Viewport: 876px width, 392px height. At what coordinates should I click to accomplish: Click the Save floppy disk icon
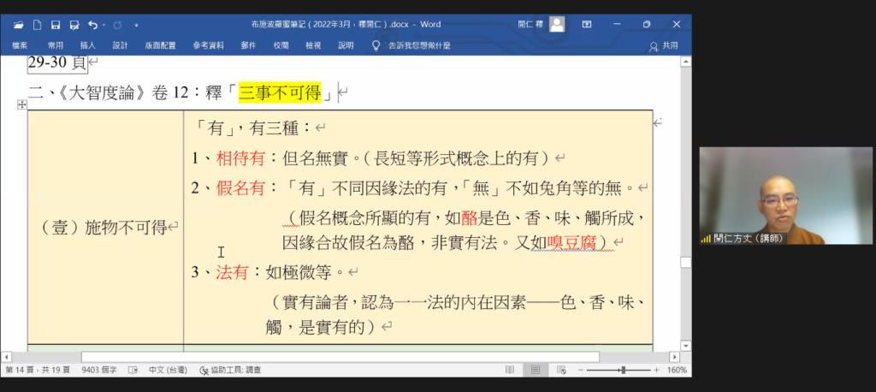[x=55, y=25]
